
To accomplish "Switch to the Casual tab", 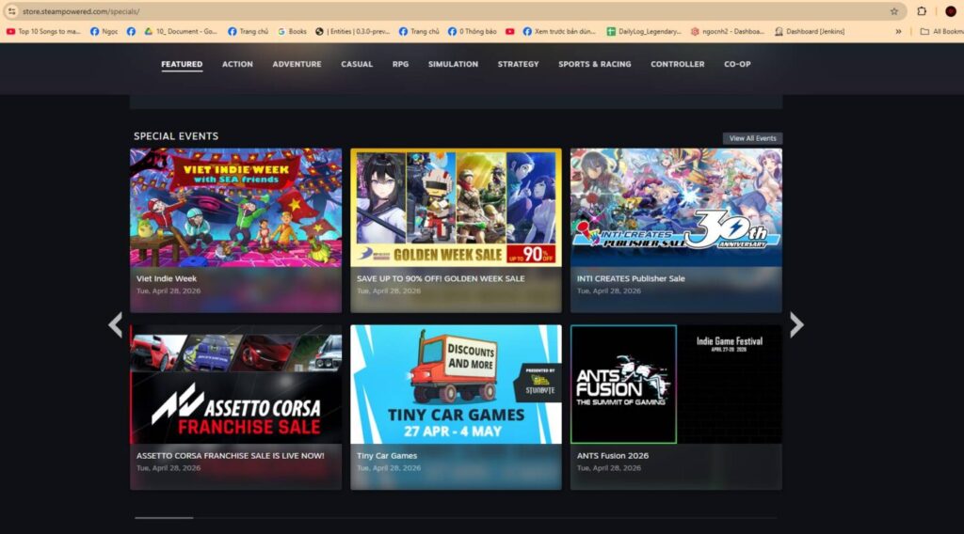I will pos(357,64).
